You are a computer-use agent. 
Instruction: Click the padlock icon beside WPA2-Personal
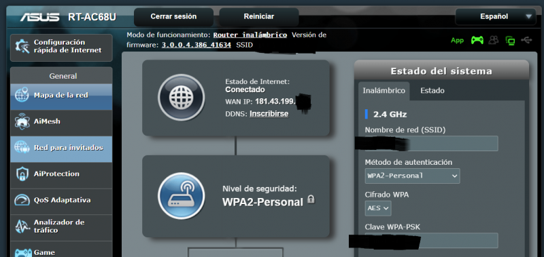(x=311, y=199)
